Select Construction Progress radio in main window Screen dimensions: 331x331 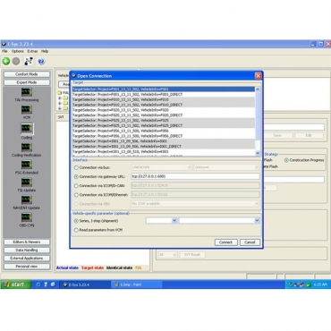pyautogui.click(x=286, y=160)
